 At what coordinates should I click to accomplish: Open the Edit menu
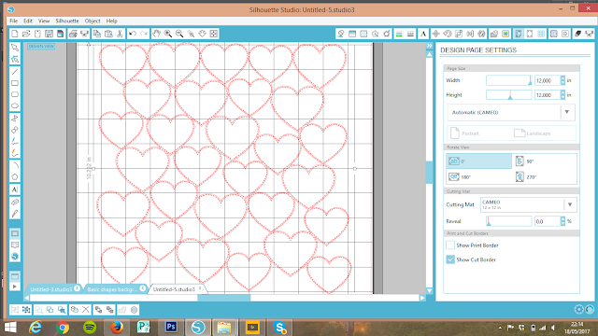click(28, 21)
